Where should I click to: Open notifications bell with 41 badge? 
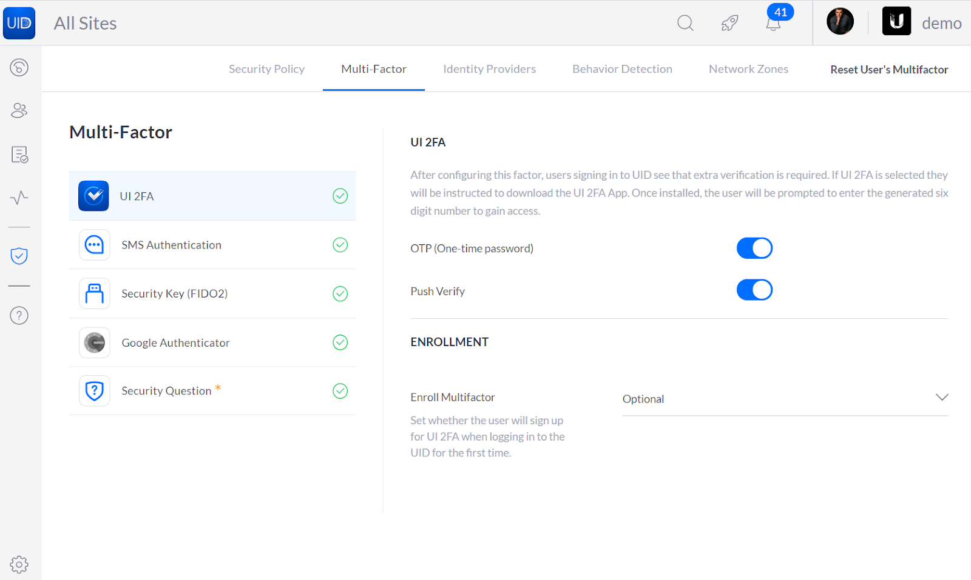pos(773,23)
